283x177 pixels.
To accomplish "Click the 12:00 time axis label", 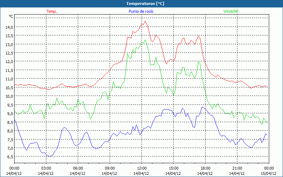I will click(x=142, y=168).
